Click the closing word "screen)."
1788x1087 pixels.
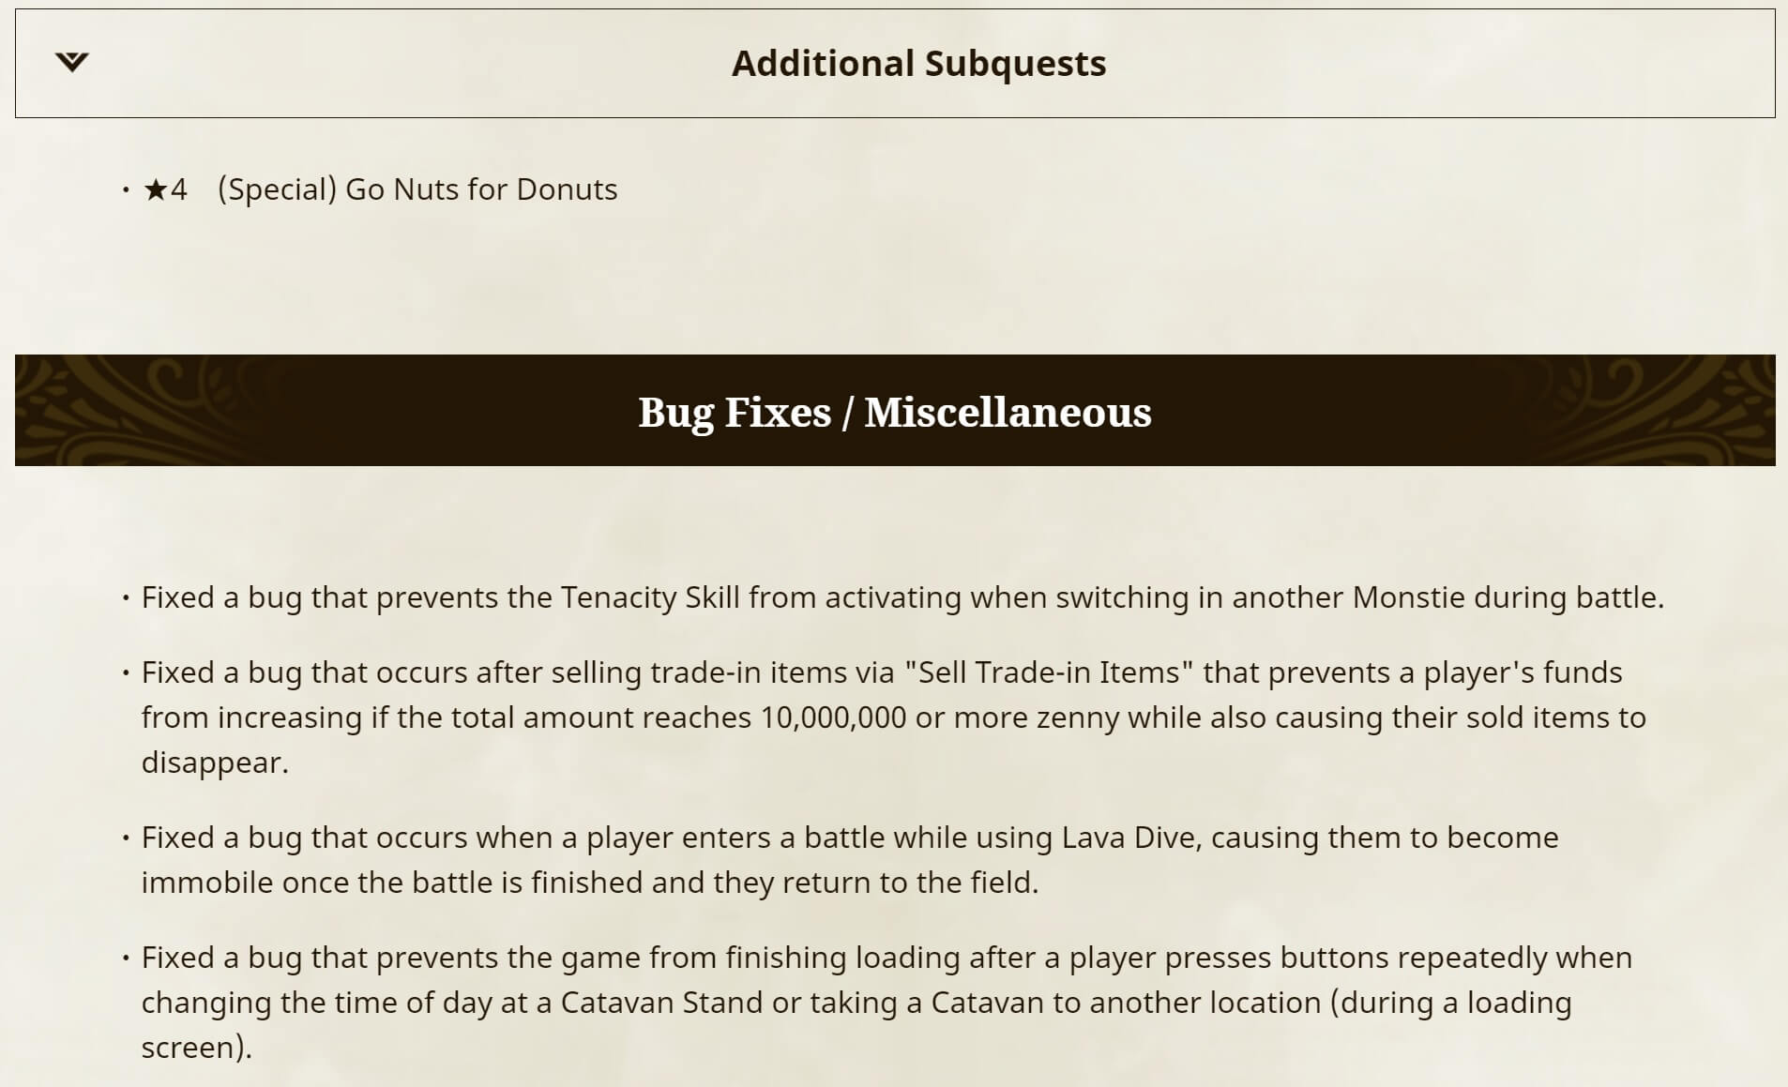[x=196, y=1048]
